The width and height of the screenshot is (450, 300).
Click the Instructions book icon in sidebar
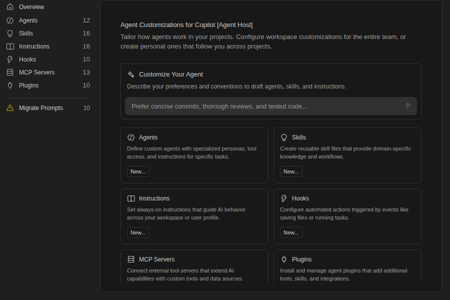pyautogui.click(x=10, y=46)
